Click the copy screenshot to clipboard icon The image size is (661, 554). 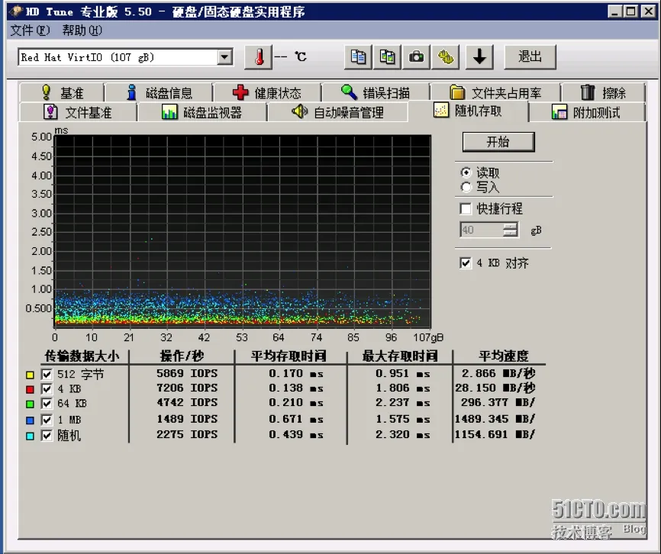(387, 57)
